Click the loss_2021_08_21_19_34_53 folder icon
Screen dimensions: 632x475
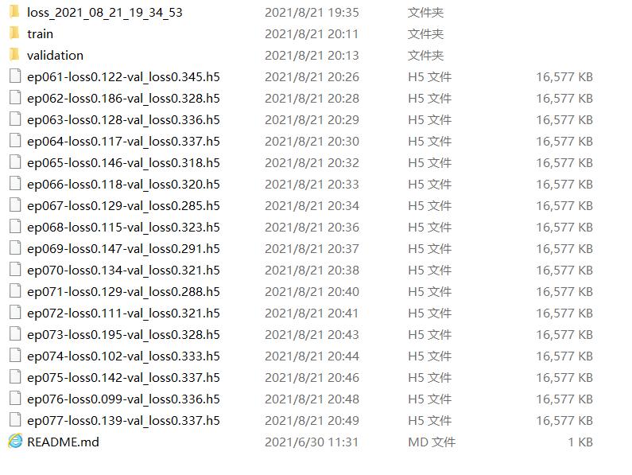[14, 12]
